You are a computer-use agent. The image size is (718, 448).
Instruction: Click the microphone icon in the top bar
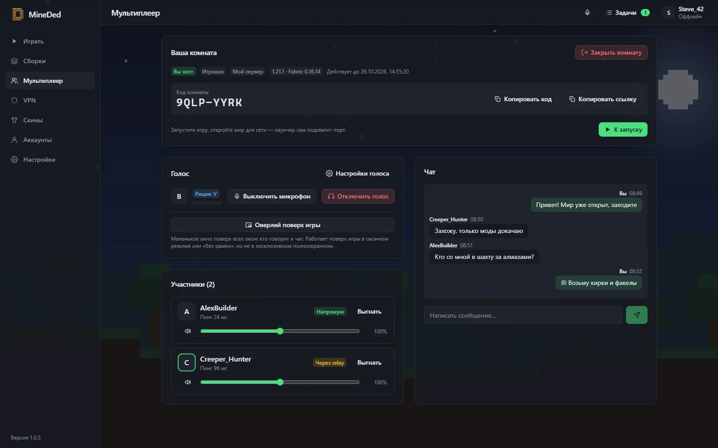[x=587, y=13]
